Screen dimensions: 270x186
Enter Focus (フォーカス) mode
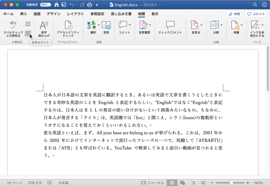[152, 183]
